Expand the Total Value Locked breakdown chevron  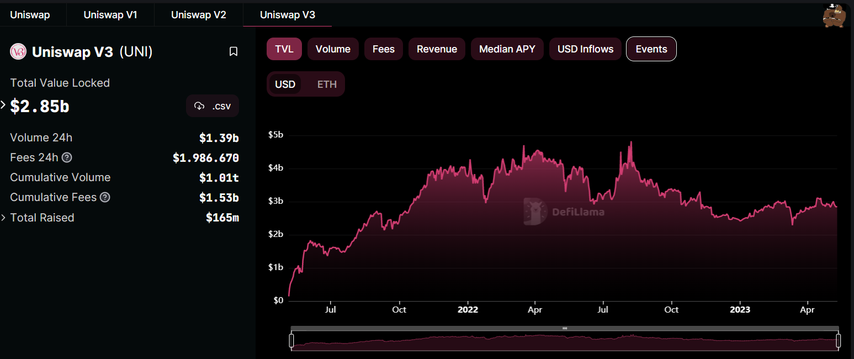click(3, 104)
